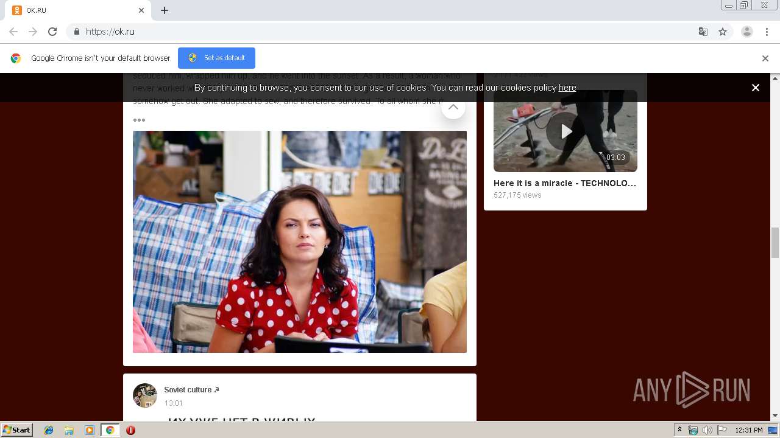Close the cookies consent banner
Image resolution: width=780 pixels, height=438 pixels.
click(756, 88)
